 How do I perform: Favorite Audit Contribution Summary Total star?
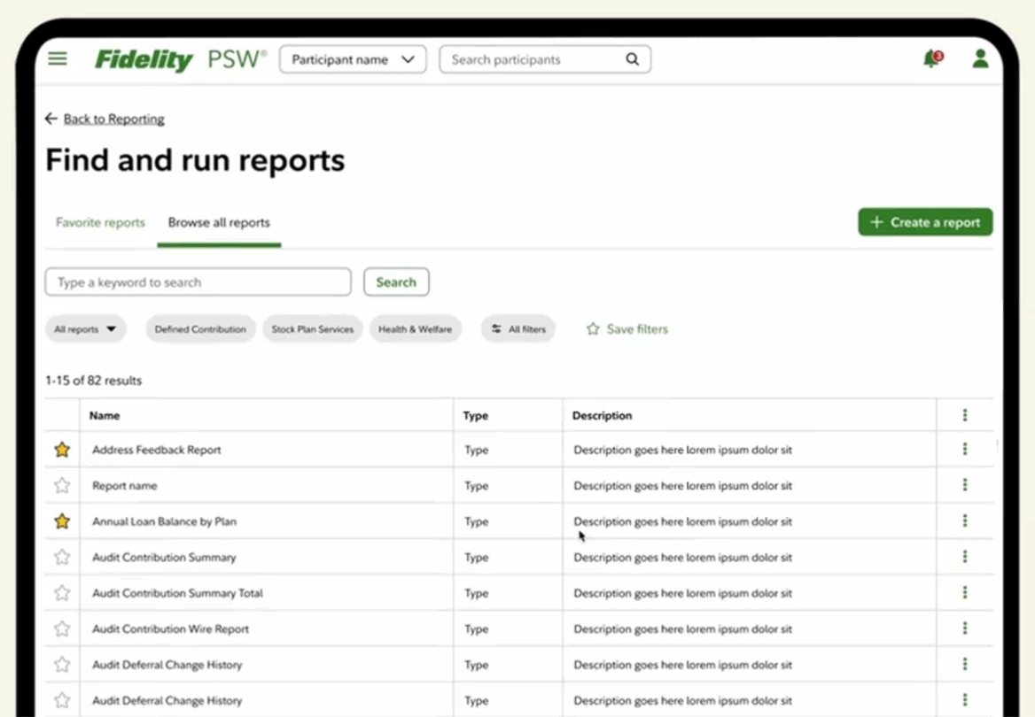tap(62, 593)
